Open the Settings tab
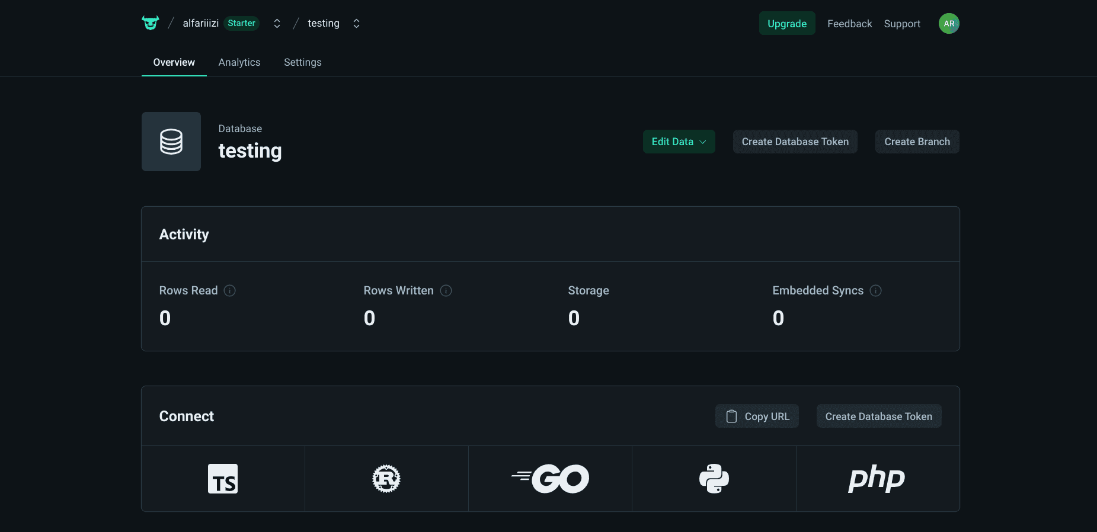The width and height of the screenshot is (1097, 532). coord(303,62)
